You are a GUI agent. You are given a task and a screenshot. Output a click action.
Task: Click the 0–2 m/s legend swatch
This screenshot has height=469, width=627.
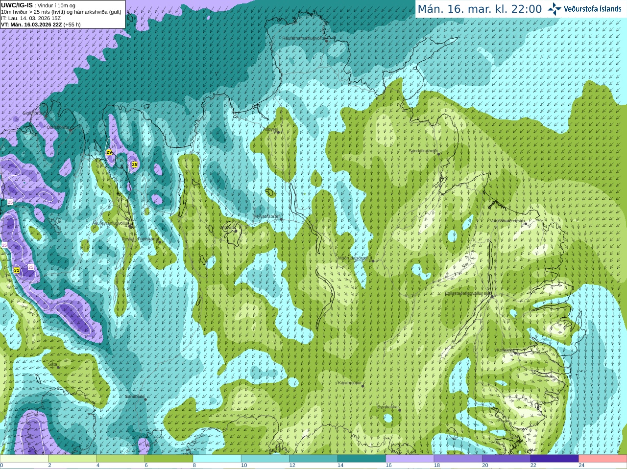24,459
